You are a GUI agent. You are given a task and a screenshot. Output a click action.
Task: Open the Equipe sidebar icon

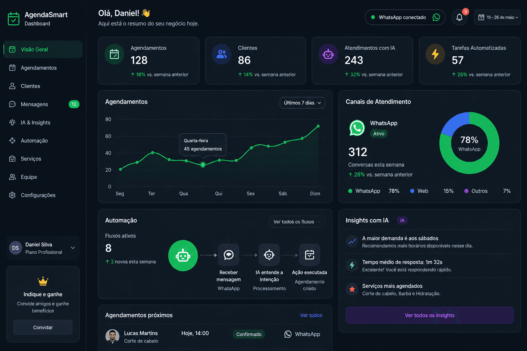pyautogui.click(x=12, y=177)
